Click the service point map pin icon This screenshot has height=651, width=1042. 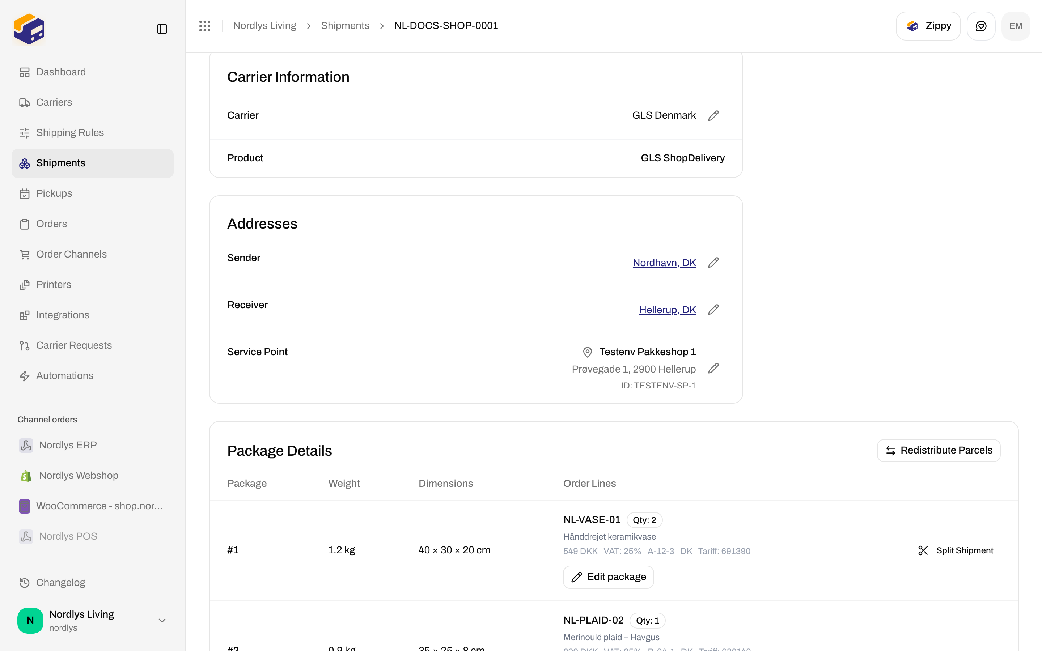coord(587,352)
